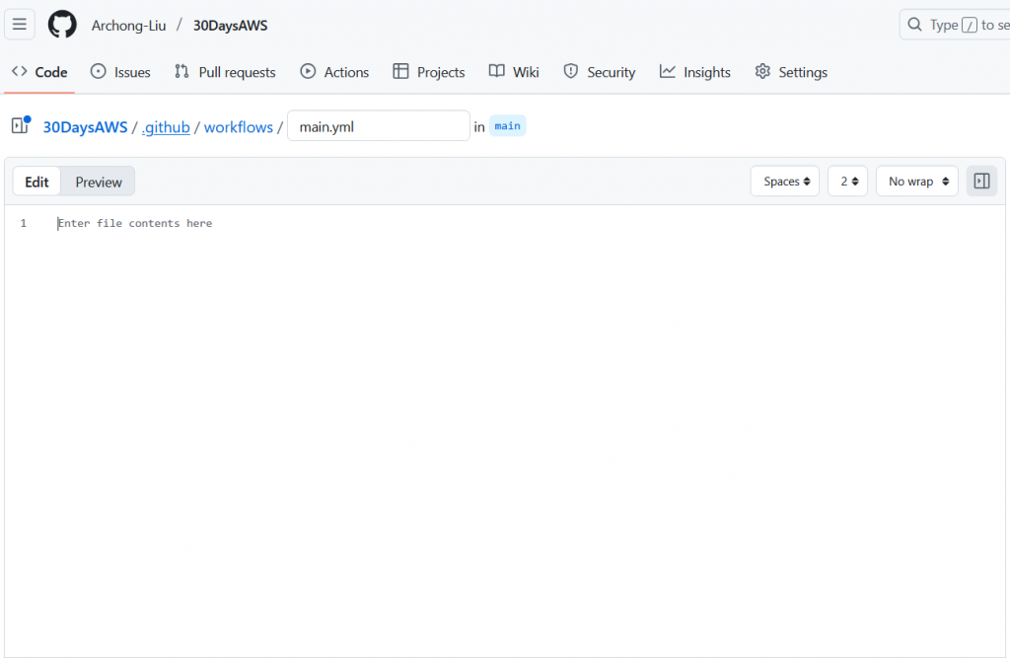This screenshot has width=1010, height=658.
Task: Select the Edit editor tab
Action: [x=36, y=182]
